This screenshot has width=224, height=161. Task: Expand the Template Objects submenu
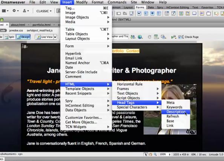86,89
